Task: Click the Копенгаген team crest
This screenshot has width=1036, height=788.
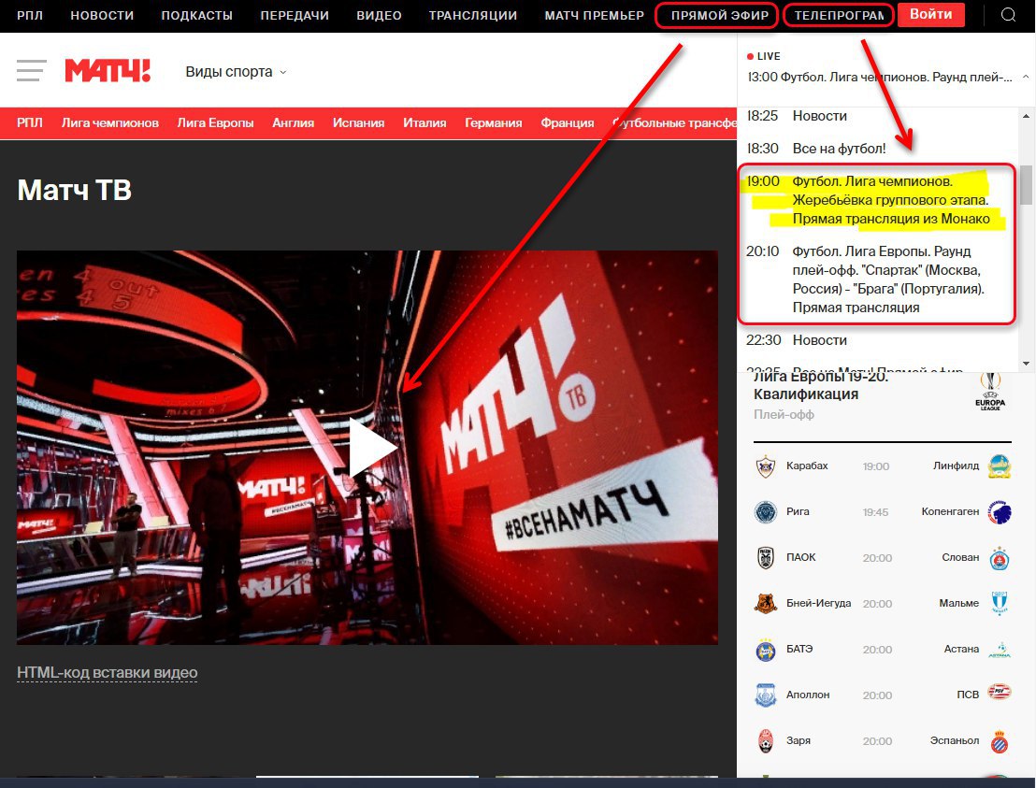Action: (x=1000, y=512)
